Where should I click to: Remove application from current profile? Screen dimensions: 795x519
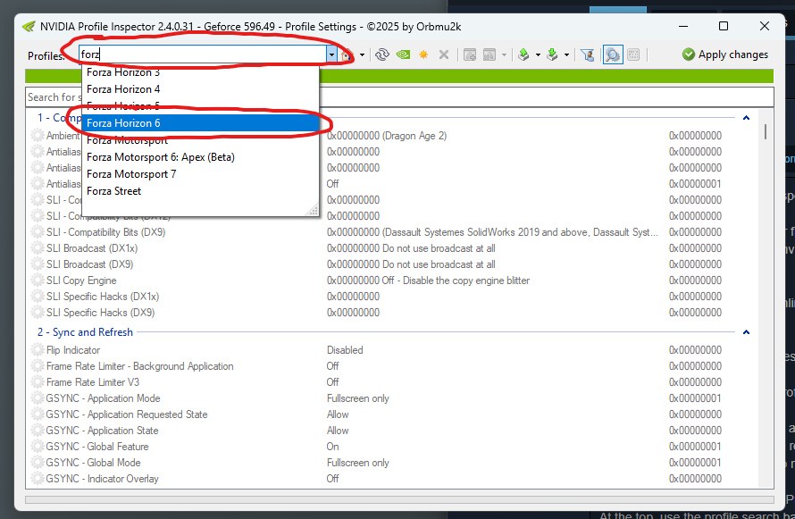[490, 54]
